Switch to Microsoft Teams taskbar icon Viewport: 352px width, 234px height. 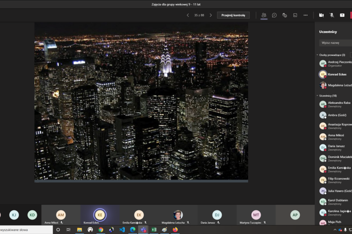[x=143, y=230]
